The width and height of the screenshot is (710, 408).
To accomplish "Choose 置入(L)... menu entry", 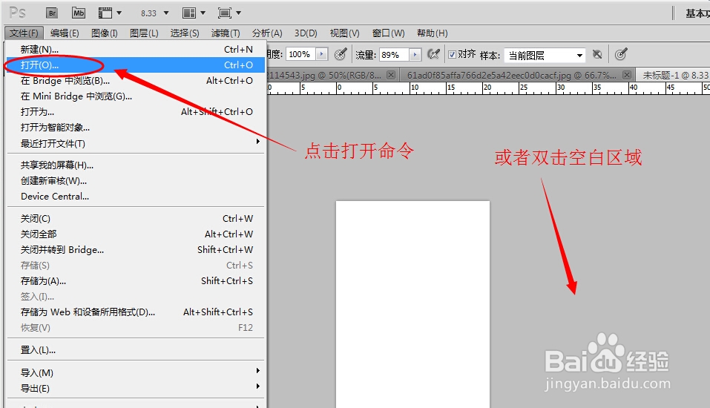I will tap(136, 349).
